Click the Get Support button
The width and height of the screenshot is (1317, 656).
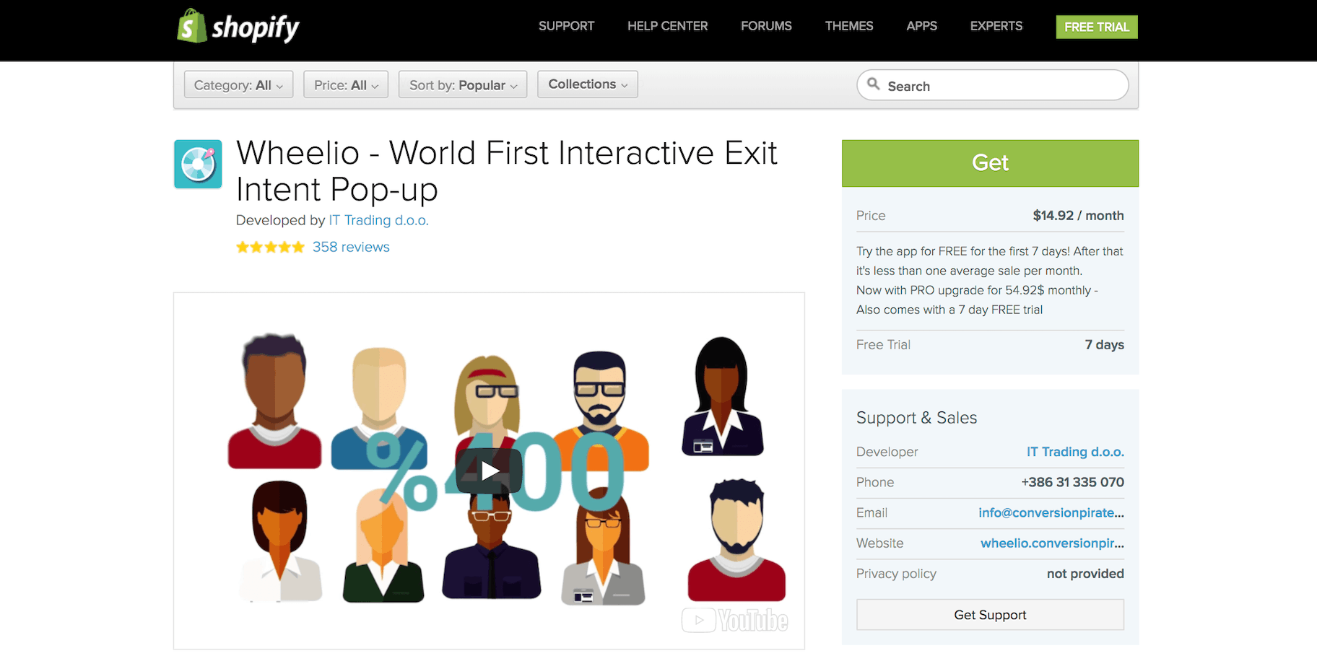(x=990, y=615)
